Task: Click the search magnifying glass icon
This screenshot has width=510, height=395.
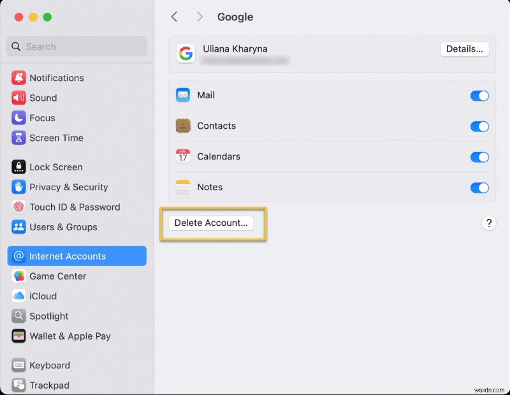Action: pyautogui.click(x=16, y=46)
